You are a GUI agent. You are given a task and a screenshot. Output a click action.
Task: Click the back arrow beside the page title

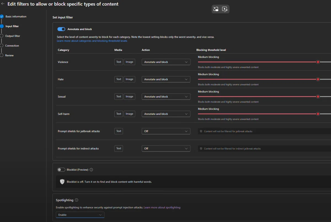click(x=3, y=4)
